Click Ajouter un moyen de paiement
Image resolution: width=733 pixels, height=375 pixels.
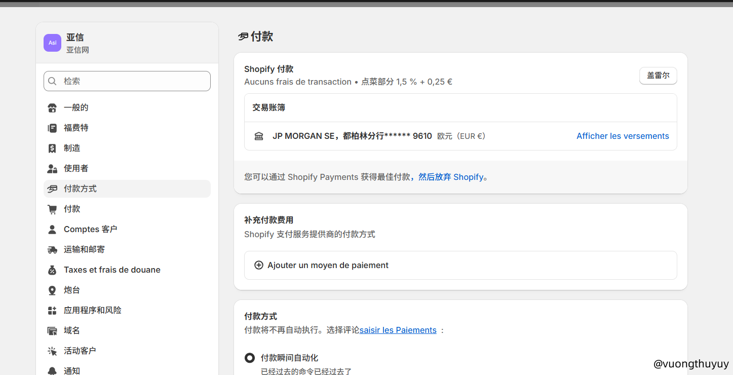click(328, 265)
